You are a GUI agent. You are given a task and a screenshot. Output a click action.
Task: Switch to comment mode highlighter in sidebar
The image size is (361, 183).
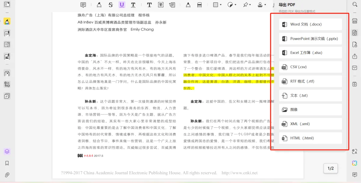7,22
